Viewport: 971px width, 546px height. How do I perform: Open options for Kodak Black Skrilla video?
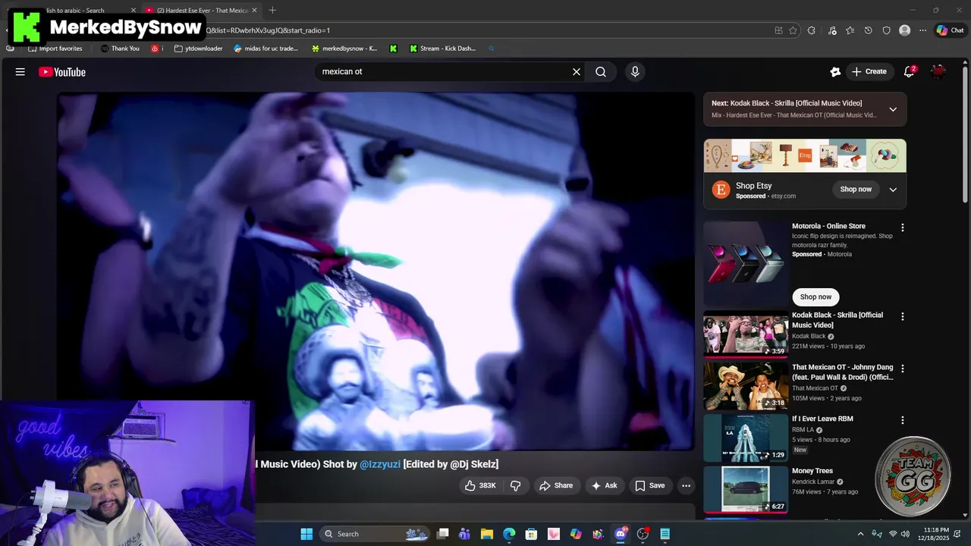tap(903, 316)
